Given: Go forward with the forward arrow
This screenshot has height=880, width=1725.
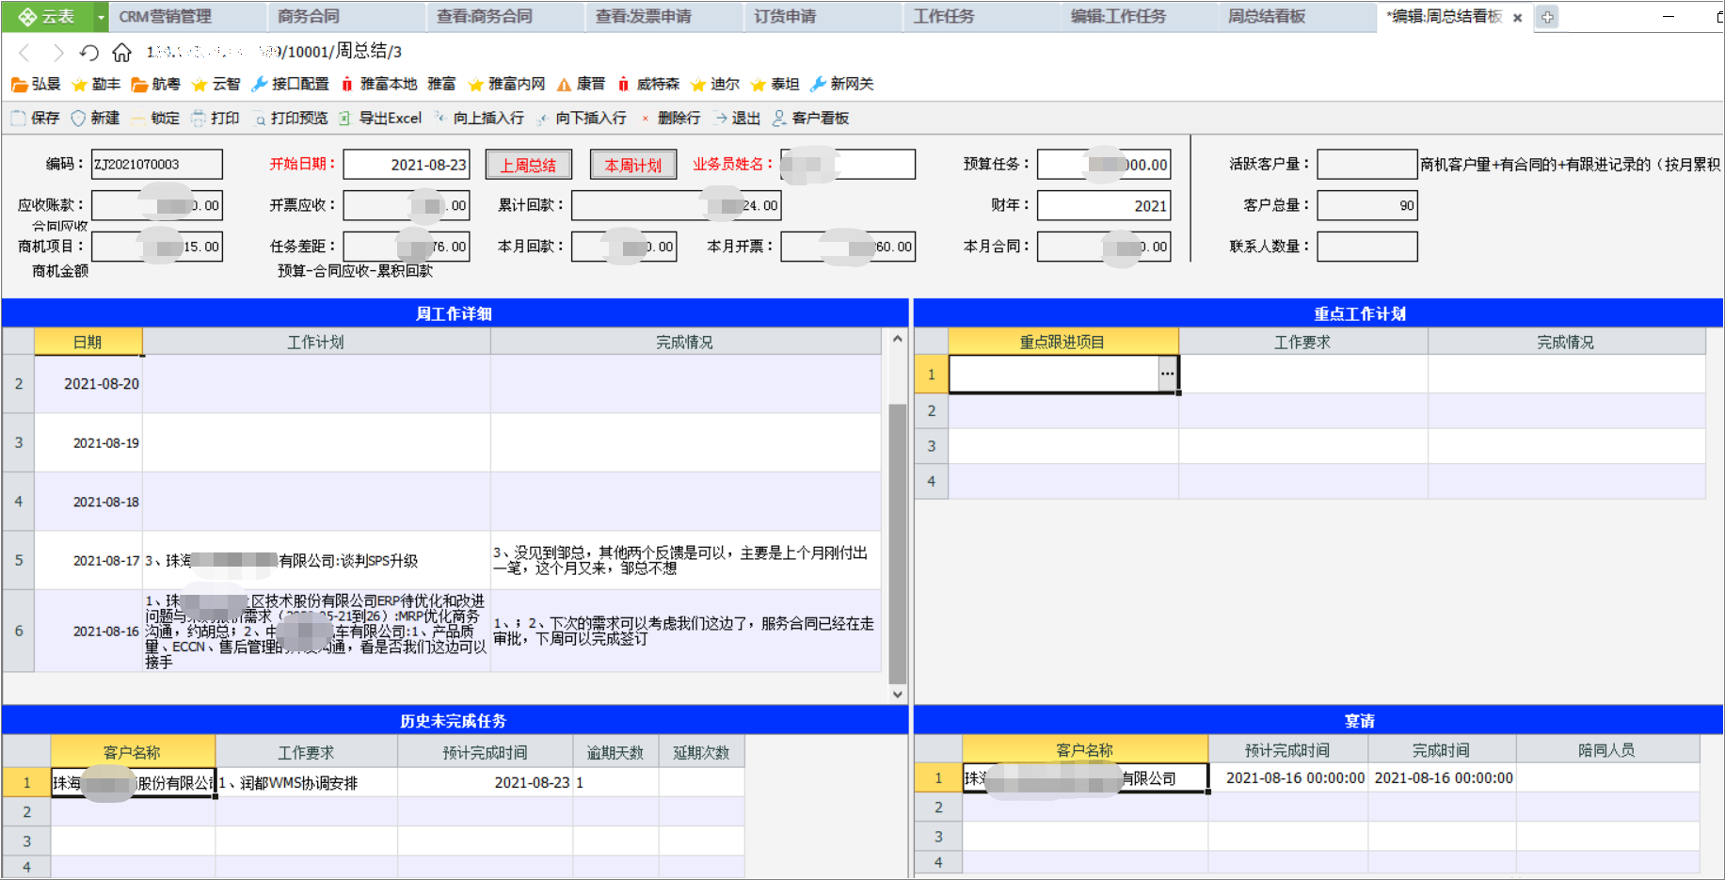Looking at the screenshot, I should (57, 52).
